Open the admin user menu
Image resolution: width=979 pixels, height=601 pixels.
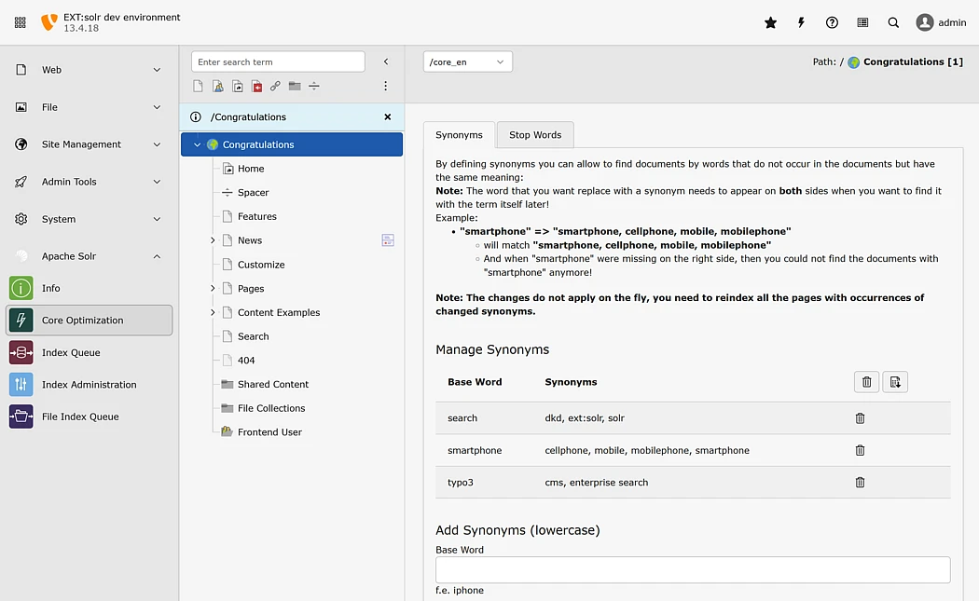coord(940,22)
